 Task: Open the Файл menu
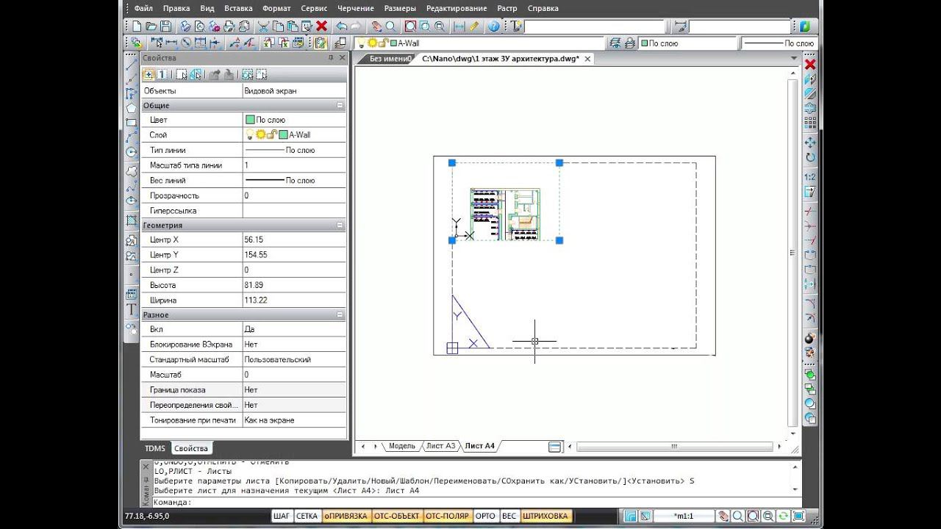tap(143, 8)
